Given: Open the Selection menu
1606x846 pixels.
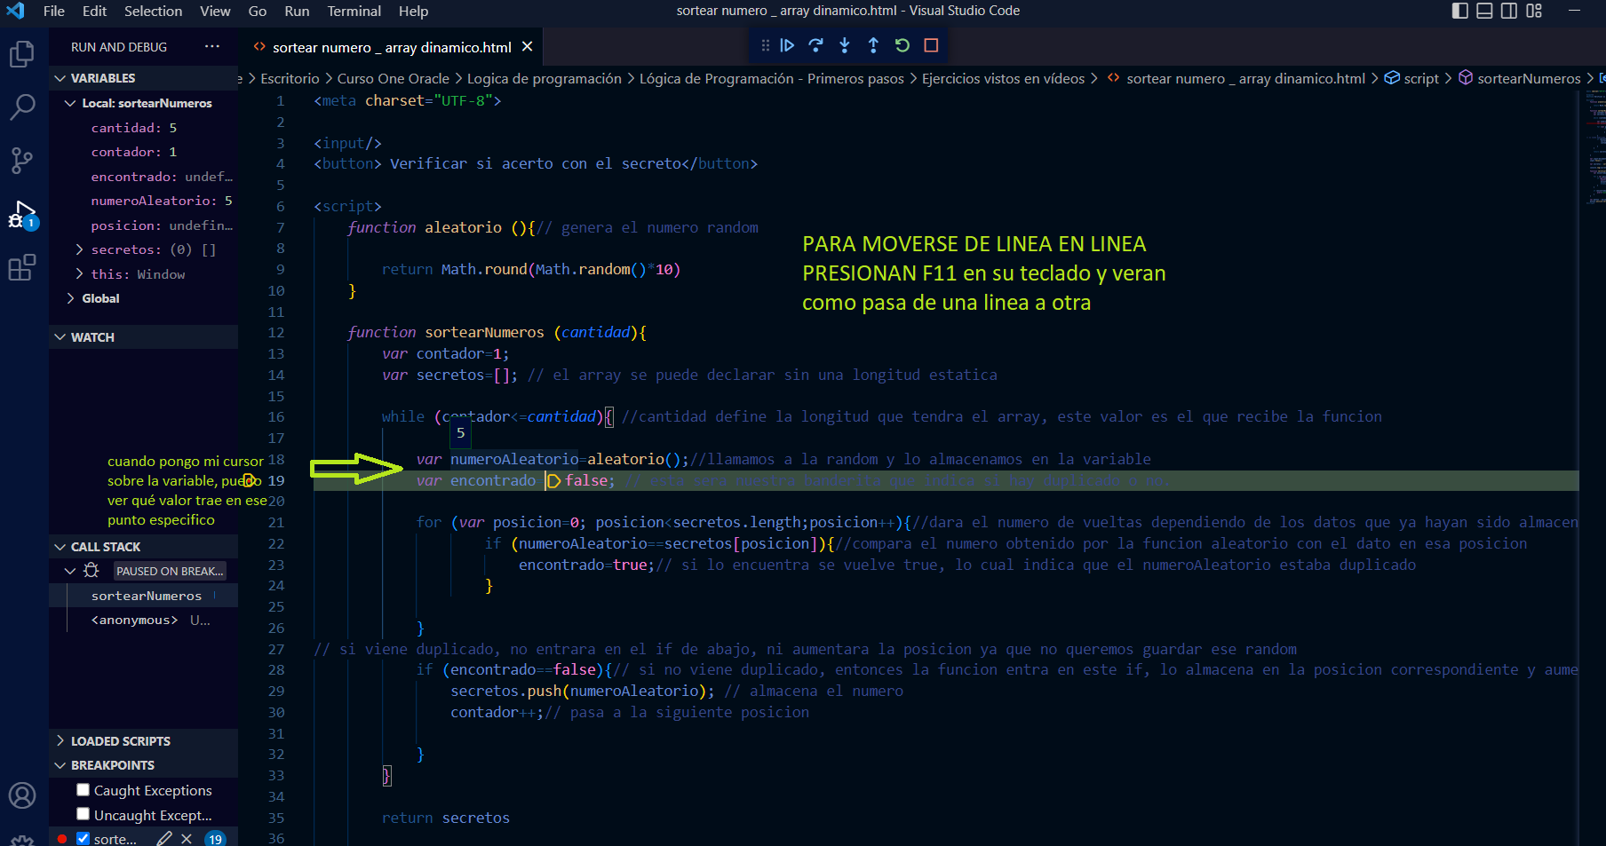Looking at the screenshot, I should coord(153,11).
